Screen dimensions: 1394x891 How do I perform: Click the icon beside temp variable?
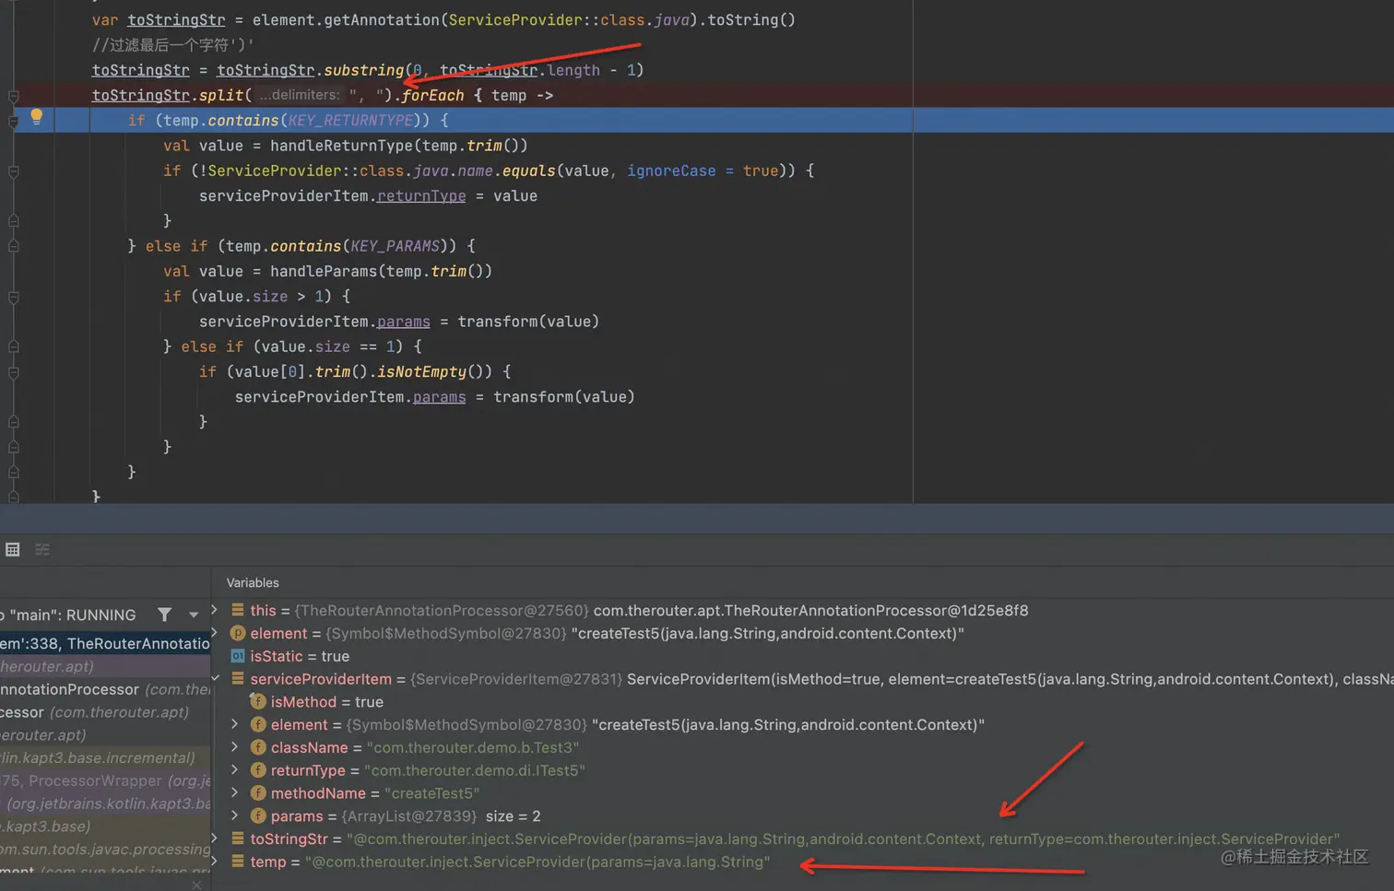238,862
